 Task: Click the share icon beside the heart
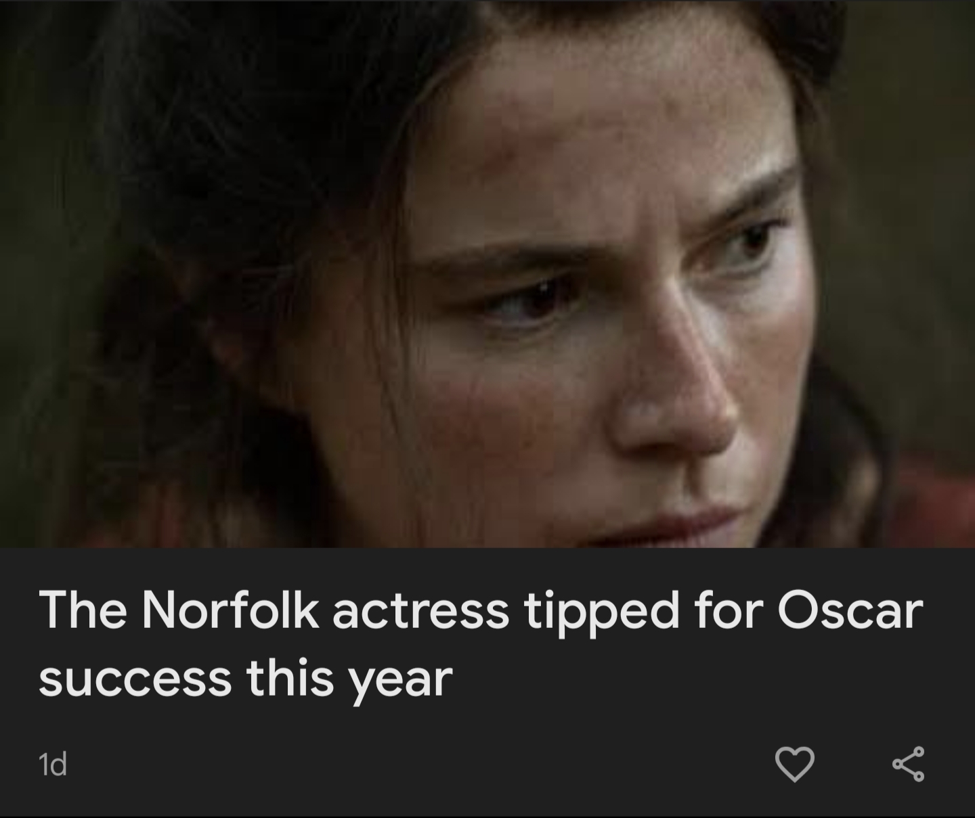(908, 765)
